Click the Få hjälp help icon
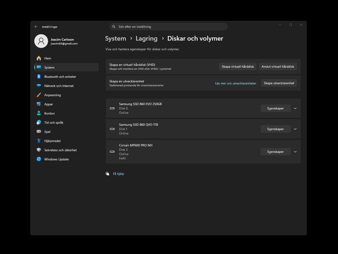 tap(107, 174)
